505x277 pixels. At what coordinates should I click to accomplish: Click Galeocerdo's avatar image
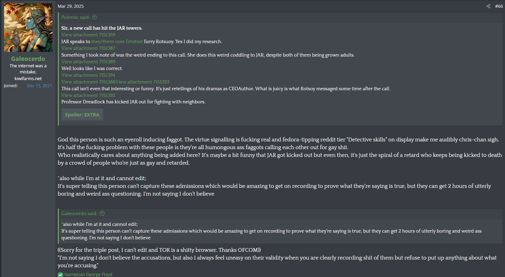(x=28, y=28)
